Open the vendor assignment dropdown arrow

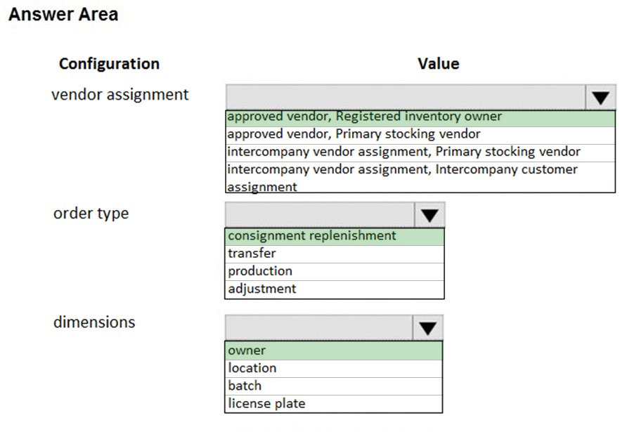(x=600, y=97)
